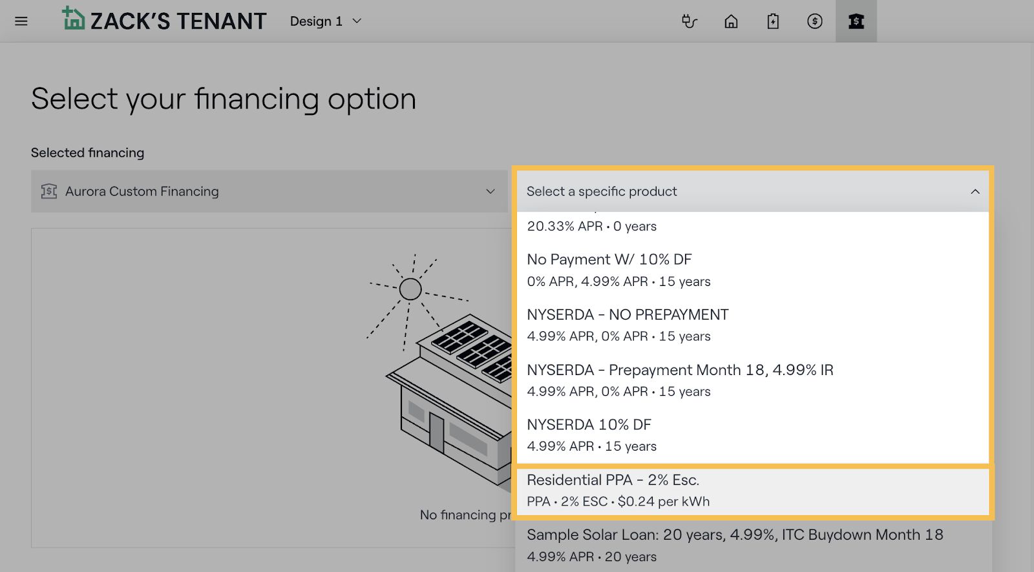The height and width of the screenshot is (572, 1034).
Task: Select NYSERDA 10% DF product
Action: click(x=591, y=434)
